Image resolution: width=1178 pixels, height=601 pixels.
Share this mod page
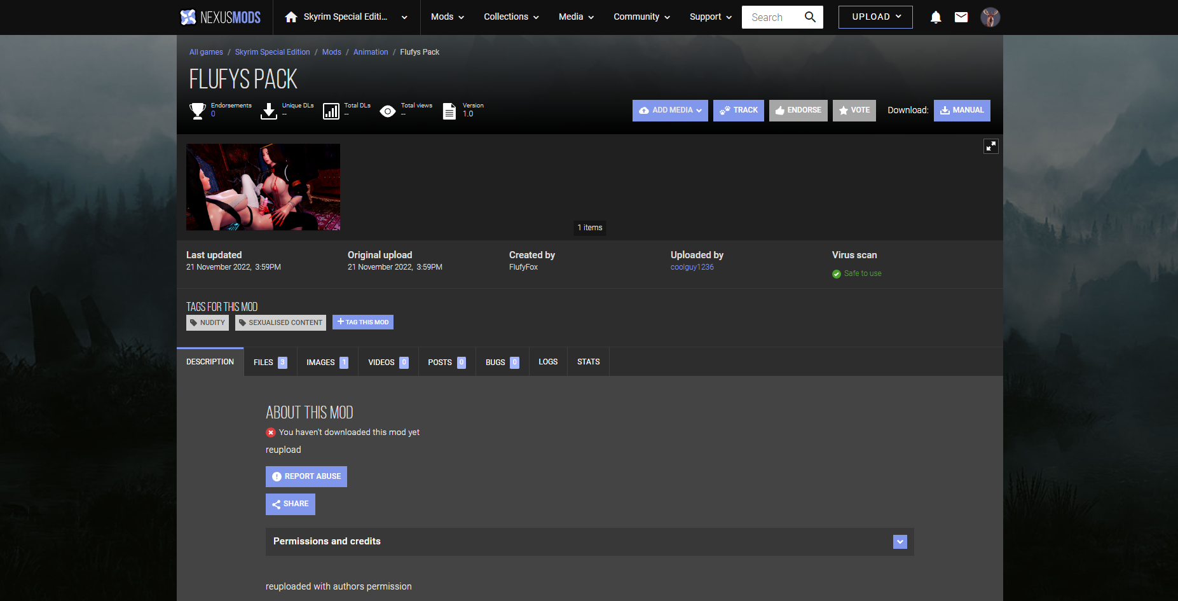click(291, 504)
